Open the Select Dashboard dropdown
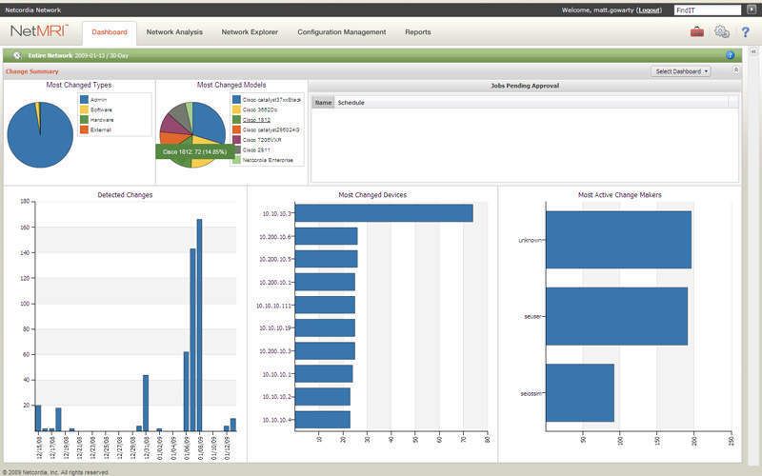762x476 pixels. click(x=681, y=71)
